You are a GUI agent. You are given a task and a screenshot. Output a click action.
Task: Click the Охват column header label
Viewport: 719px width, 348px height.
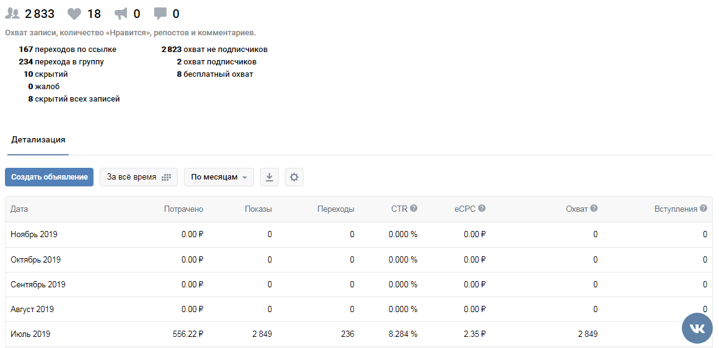click(x=577, y=209)
